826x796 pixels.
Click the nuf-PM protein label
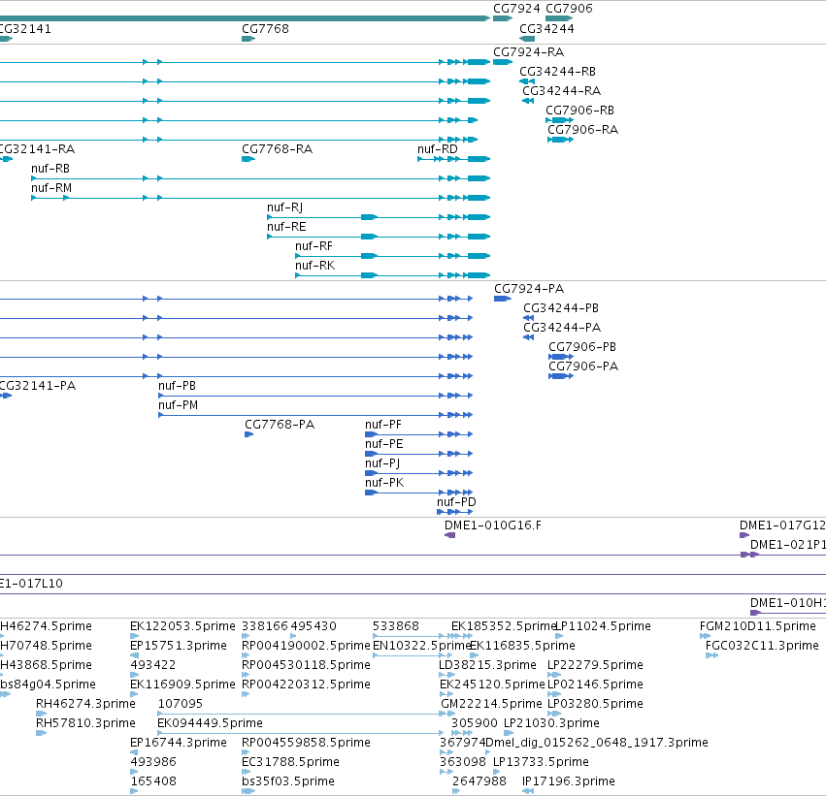point(178,405)
